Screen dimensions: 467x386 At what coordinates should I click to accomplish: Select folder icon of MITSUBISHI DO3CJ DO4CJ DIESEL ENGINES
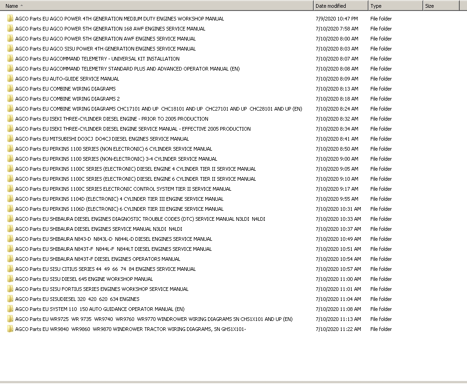click(x=10, y=138)
